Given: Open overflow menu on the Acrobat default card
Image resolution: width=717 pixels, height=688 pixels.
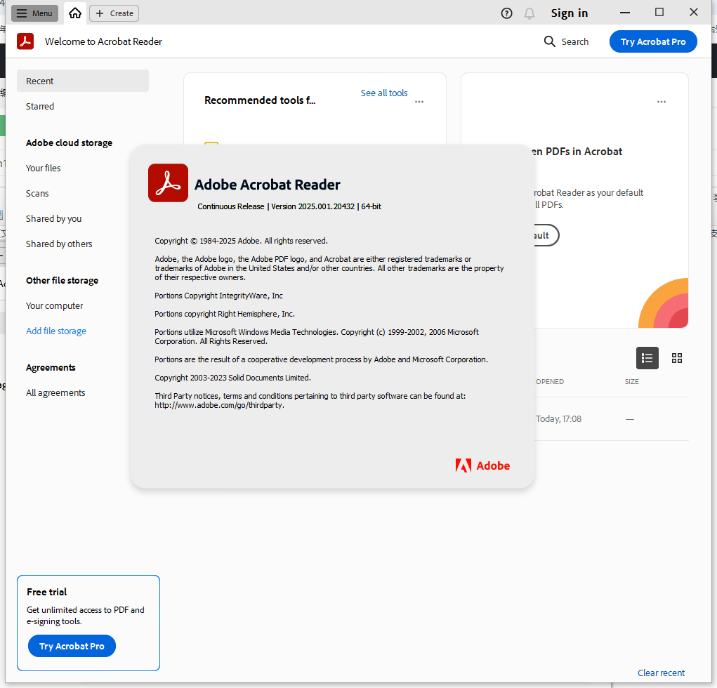Looking at the screenshot, I should [x=661, y=102].
